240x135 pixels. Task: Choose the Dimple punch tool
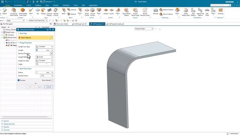click(106, 12)
